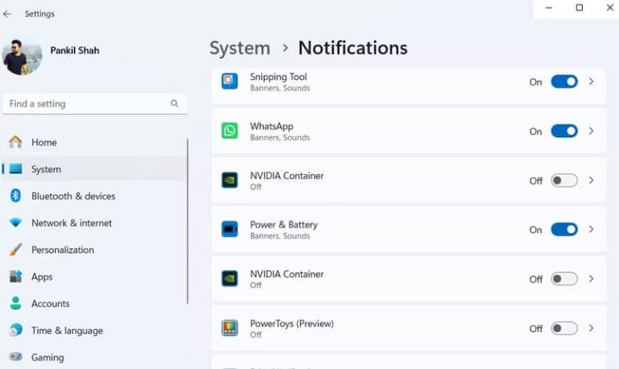The width and height of the screenshot is (619, 369).
Task: Go to Personalization in the sidebar
Action: click(x=94, y=250)
